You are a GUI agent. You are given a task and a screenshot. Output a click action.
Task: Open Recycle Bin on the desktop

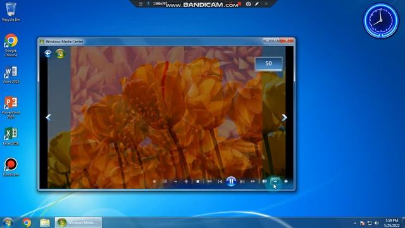pyautogui.click(x=11, y=12)
